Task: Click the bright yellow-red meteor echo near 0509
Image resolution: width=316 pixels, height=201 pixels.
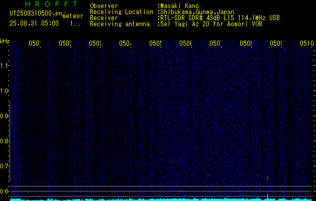Action: pyautogui.click(x=267, y=178)
